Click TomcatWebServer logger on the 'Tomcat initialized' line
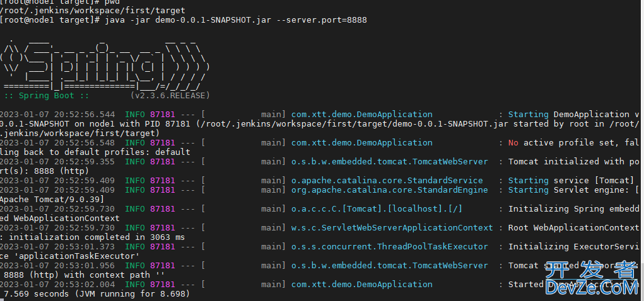 pos(390,162)
